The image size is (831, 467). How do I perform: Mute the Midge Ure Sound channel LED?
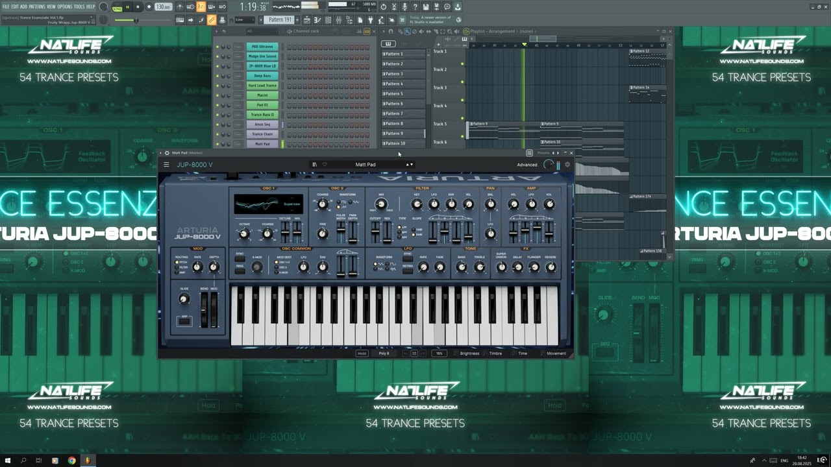(217, 56)
